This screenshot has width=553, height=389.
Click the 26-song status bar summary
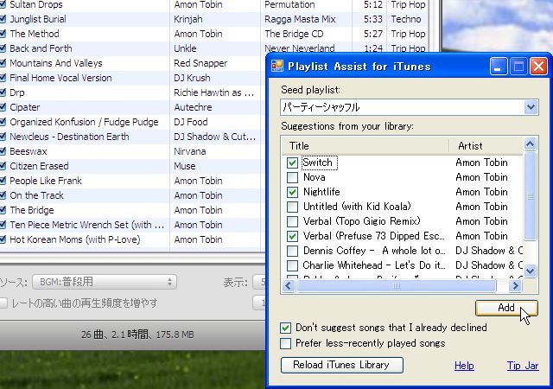[137, 335]
